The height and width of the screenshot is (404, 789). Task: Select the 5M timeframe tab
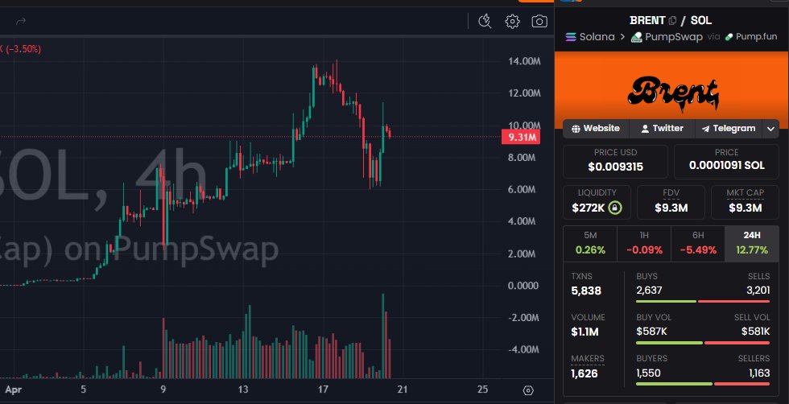[x=590, y=243]
